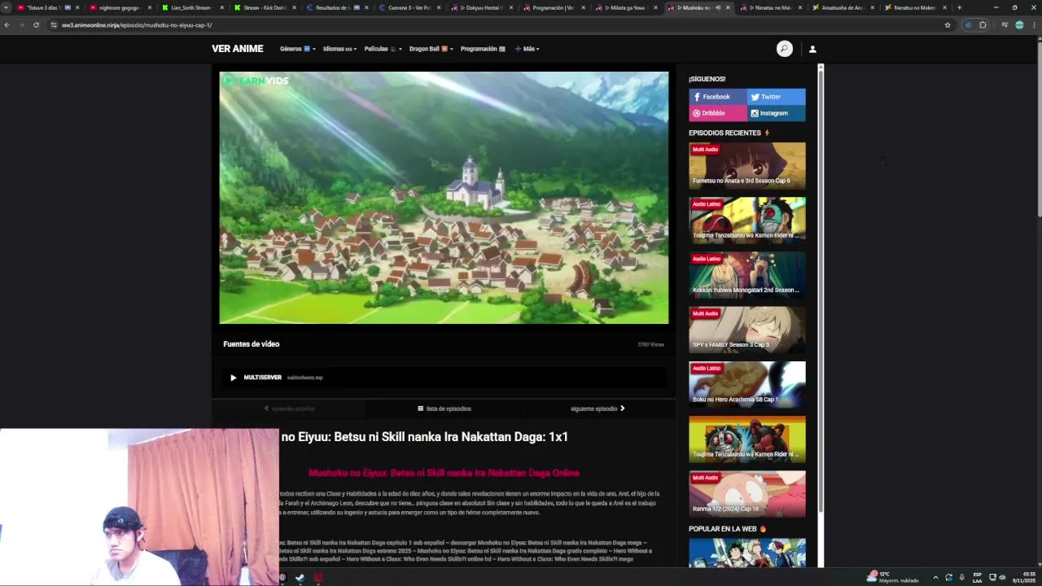Mute audio on the Mushoku tab
1042x586 pixels.
click(717, 7)
